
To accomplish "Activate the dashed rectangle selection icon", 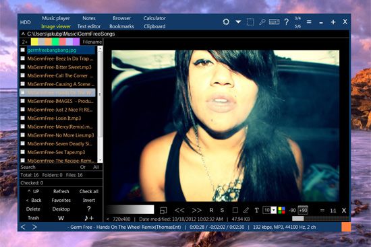I will click(x=250, y=22).
